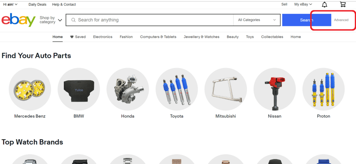Choose the BMW auto parts image
The width and height of the screenshot is (356, 164).
pyautogui.click(x=79, y=89)
